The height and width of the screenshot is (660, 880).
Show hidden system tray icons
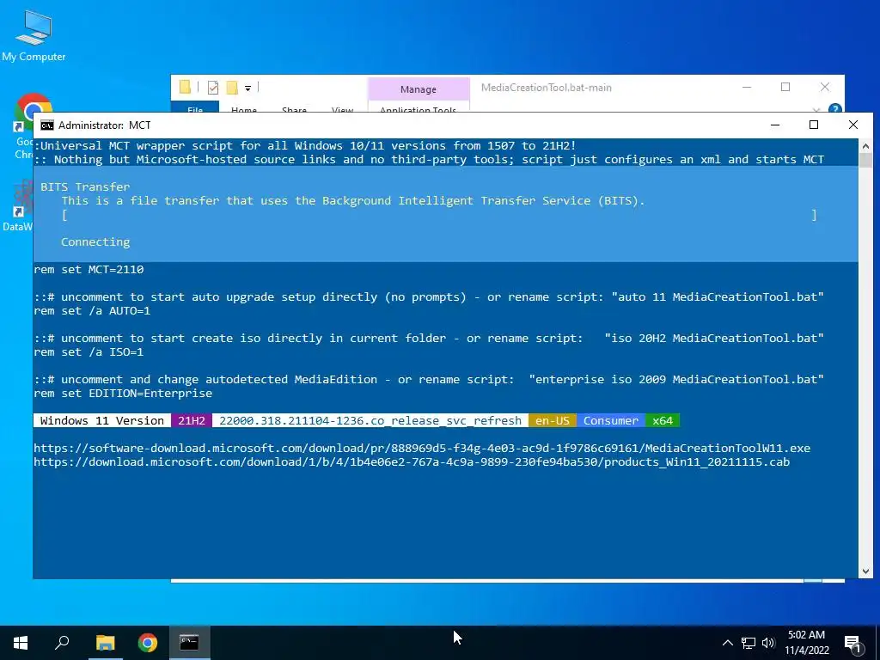(727, 643)
